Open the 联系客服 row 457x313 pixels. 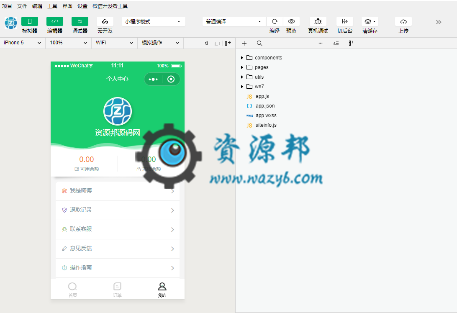pos(118,229)
